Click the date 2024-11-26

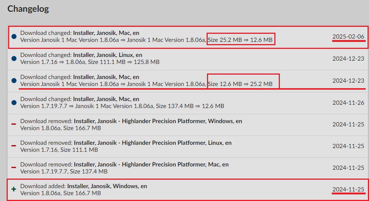coord(348,103)
